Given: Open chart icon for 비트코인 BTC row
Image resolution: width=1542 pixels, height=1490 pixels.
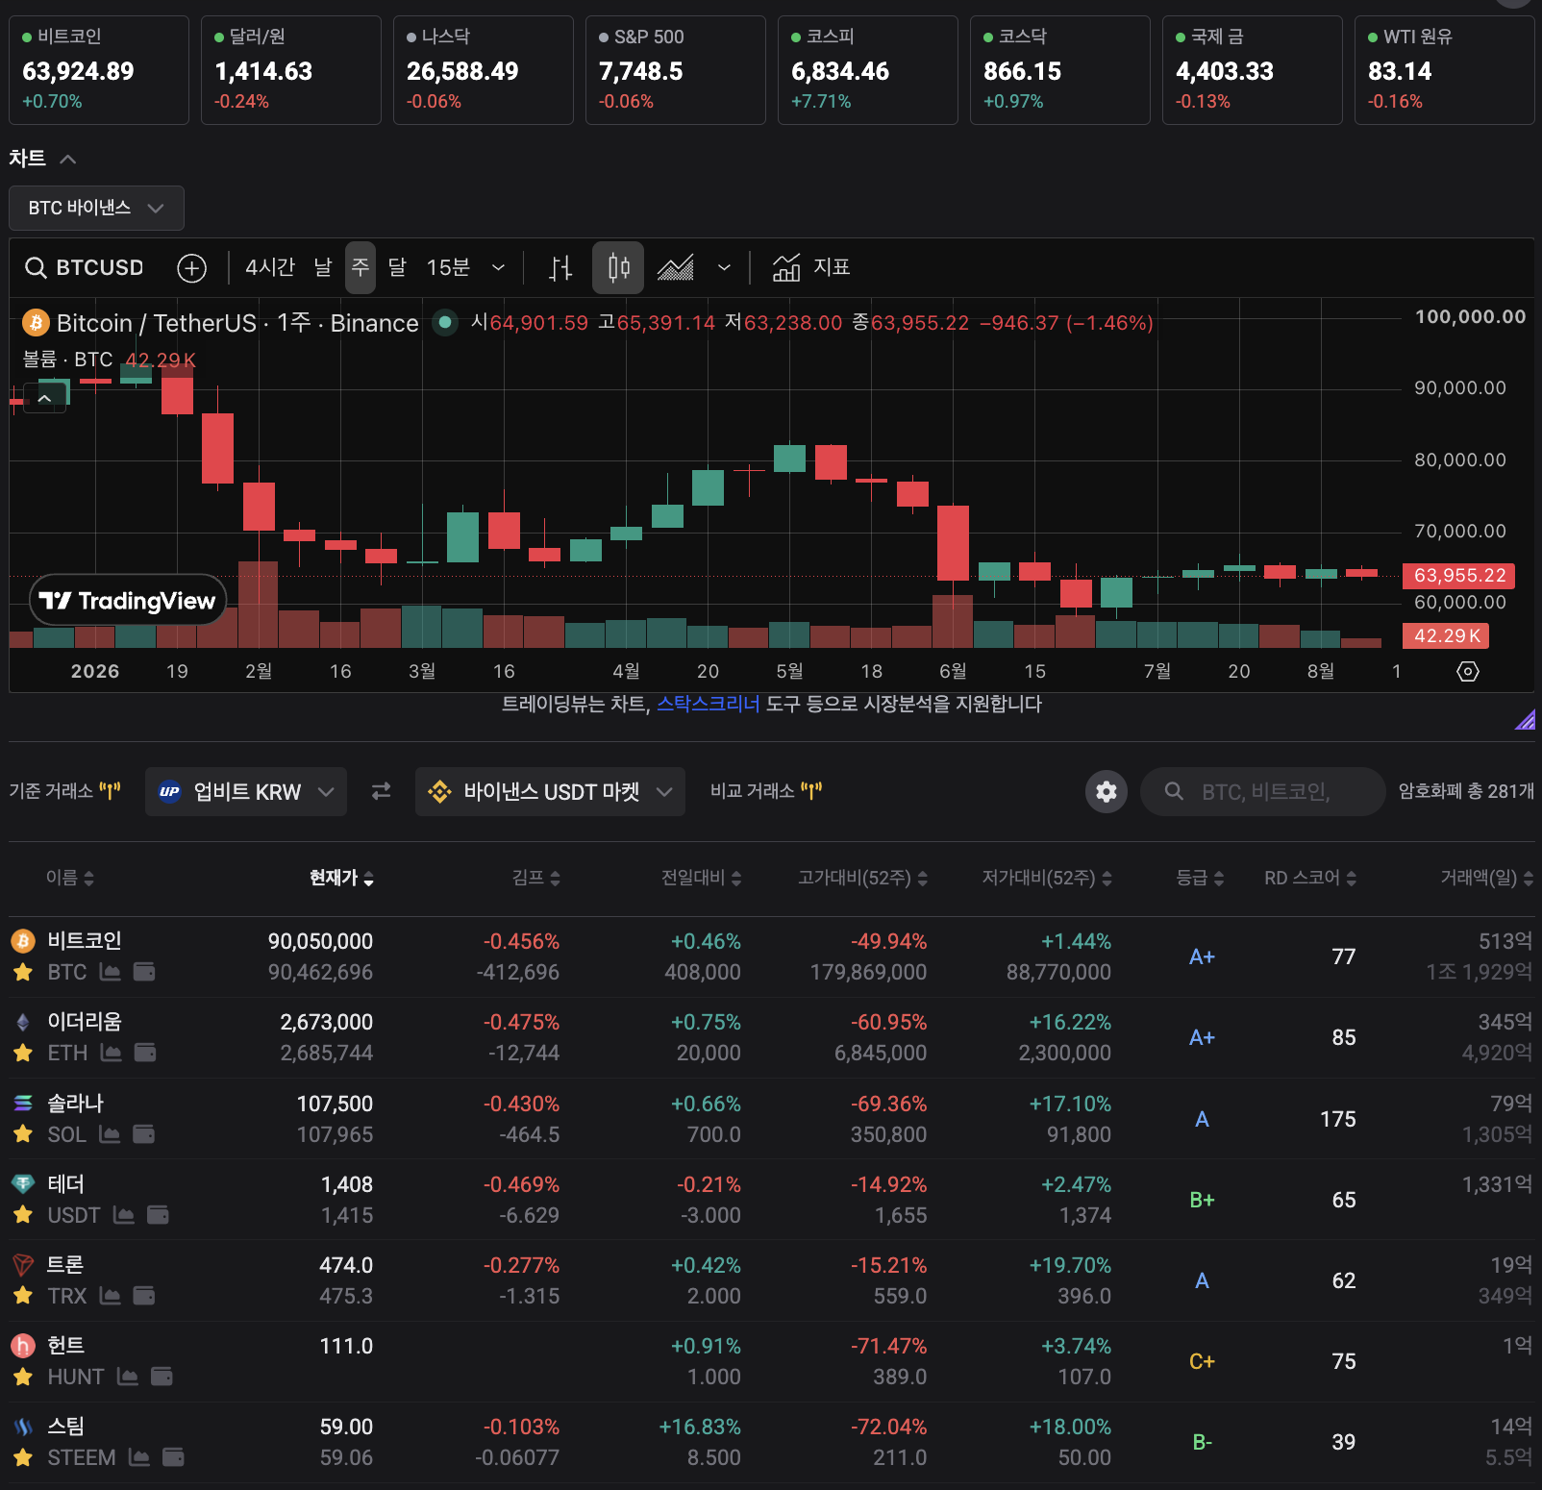Looking at the screenshot, I should (x=111, y=972).
